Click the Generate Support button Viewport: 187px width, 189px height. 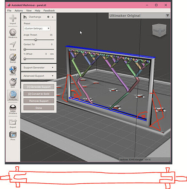[39, 87]
